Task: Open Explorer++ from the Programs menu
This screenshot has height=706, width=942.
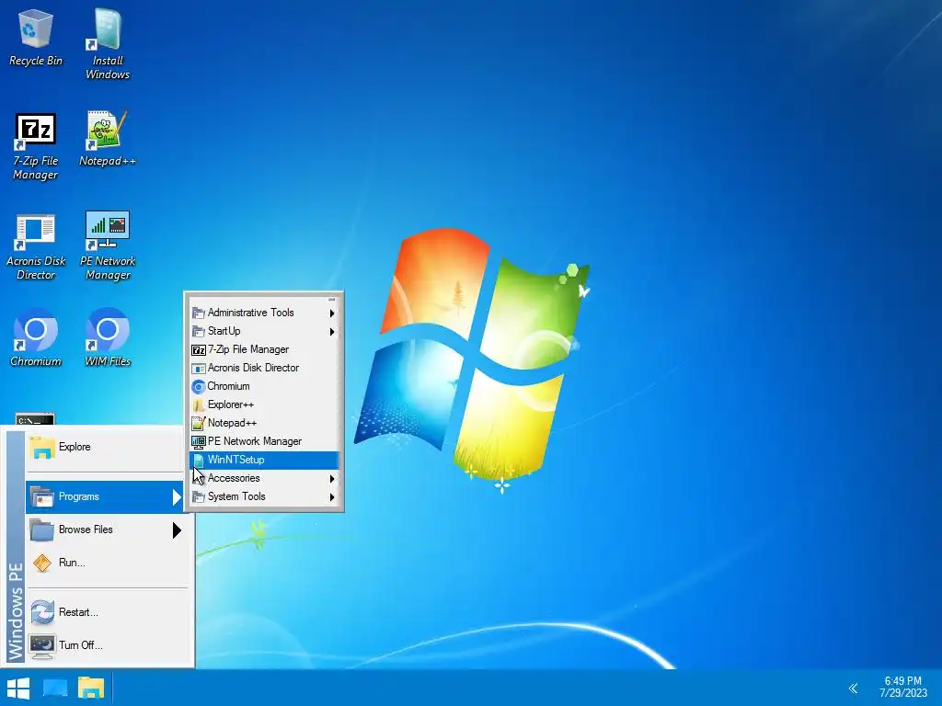Action: pos(264,404)
